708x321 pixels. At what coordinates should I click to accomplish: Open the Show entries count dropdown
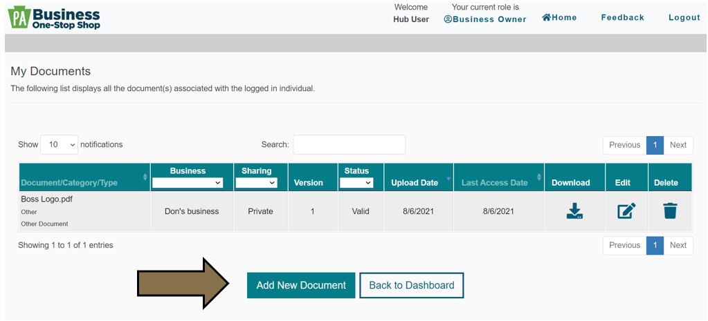coord(59,144)
